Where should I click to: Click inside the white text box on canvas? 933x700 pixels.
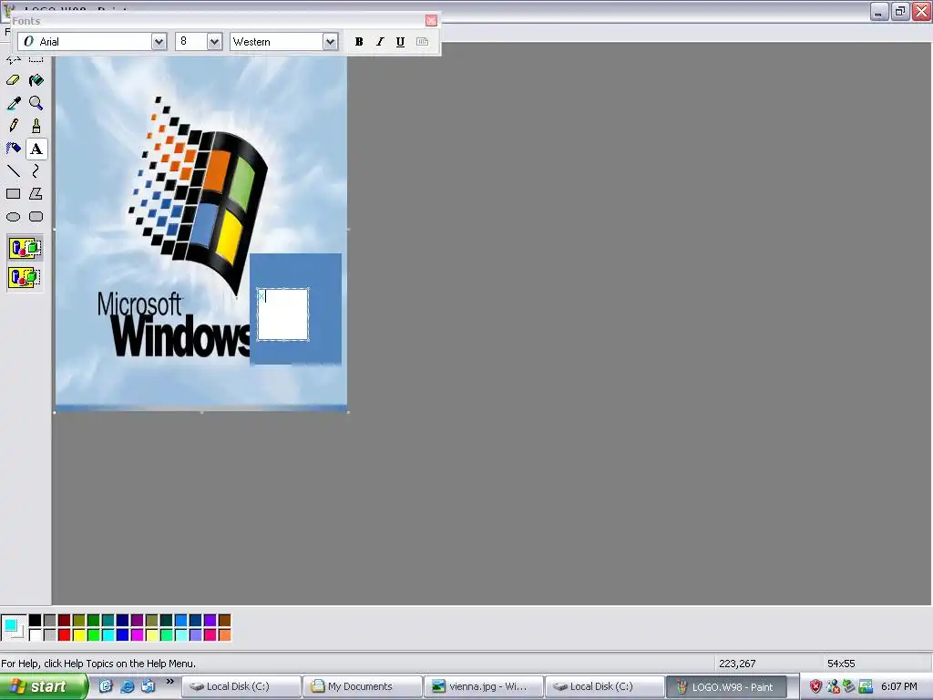282,314
